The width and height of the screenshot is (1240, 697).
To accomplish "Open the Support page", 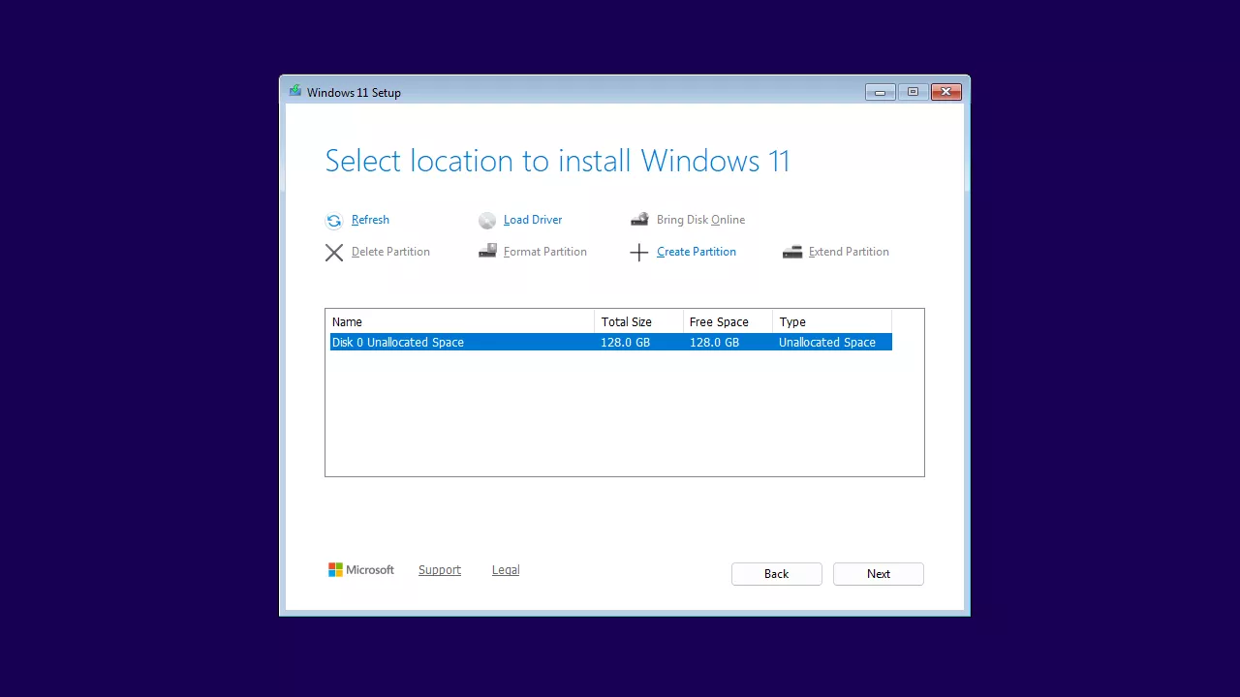I will 439,569.
